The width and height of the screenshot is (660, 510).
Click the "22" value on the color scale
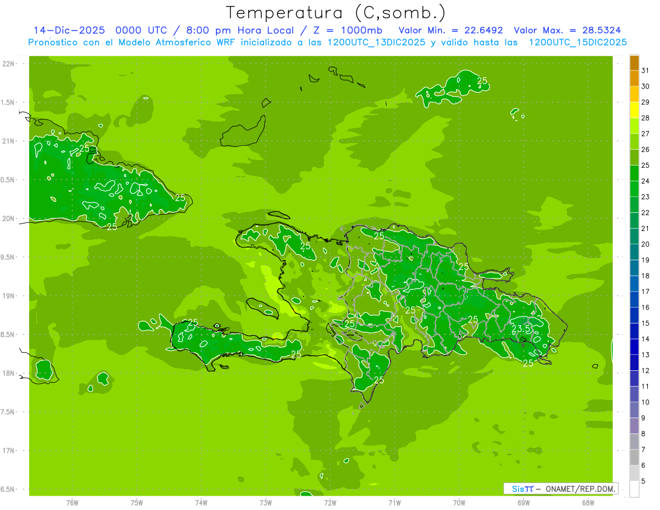(646, 212)
